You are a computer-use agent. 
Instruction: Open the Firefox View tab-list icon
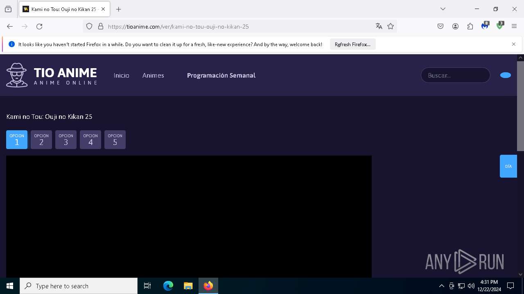point(8,9)
